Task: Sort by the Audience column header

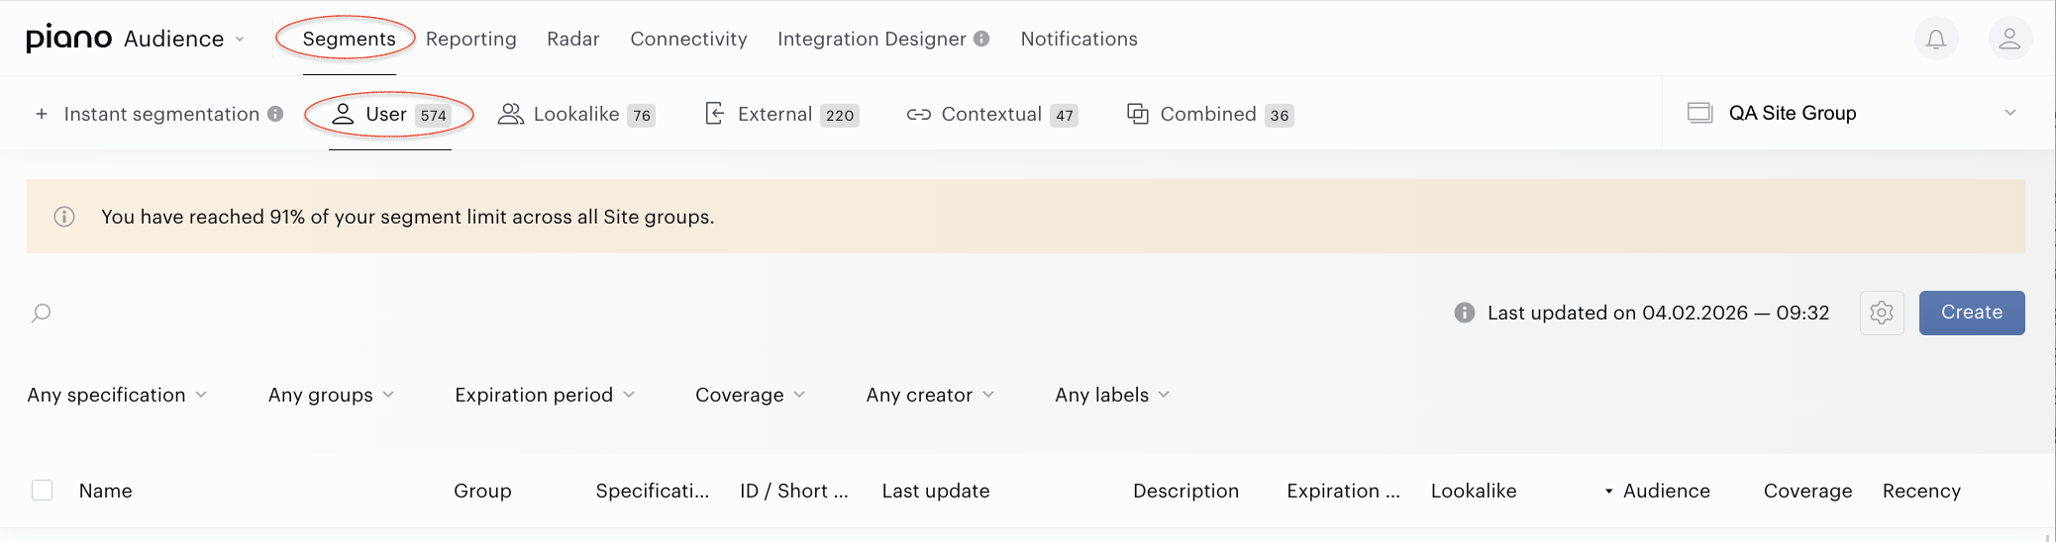Action: click(x=1667, y=491)
